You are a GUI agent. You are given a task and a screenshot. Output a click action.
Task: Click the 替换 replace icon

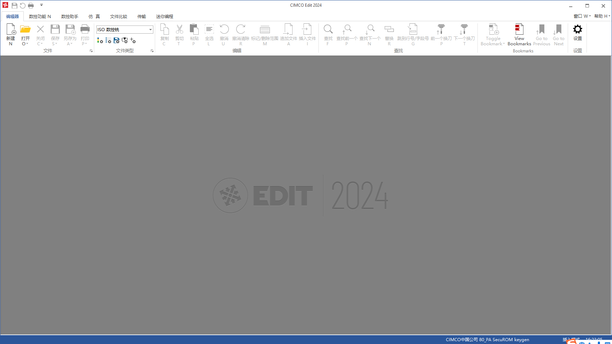pyautogui.click(x=389, y=29)
